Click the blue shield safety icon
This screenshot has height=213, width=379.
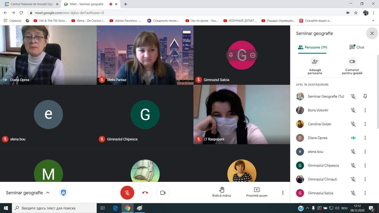63,193
